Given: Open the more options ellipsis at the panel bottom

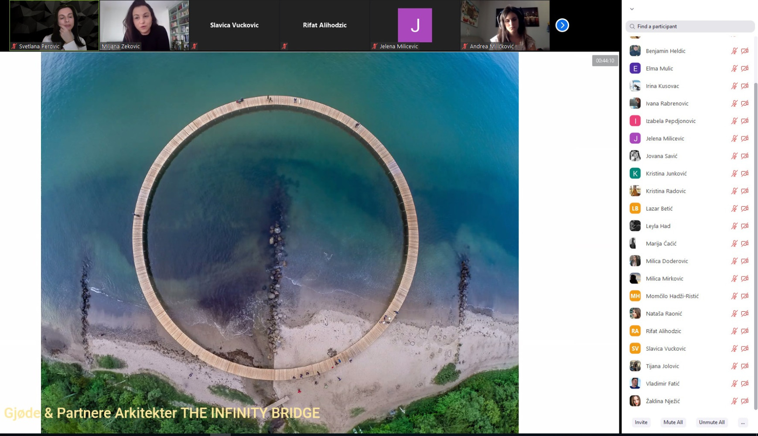Looking at the screenshot, I should tap(742, 422).
